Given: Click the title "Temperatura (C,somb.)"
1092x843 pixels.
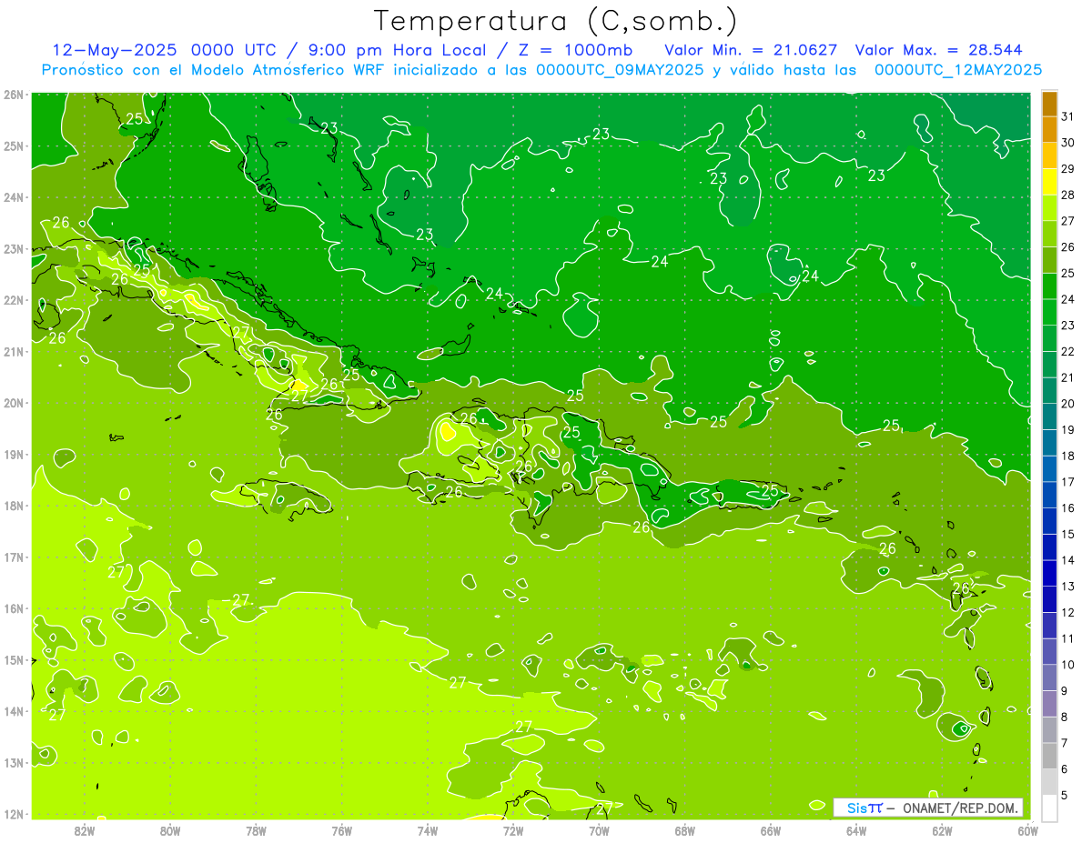Looking at the screenshot, I should pos(556,21).
